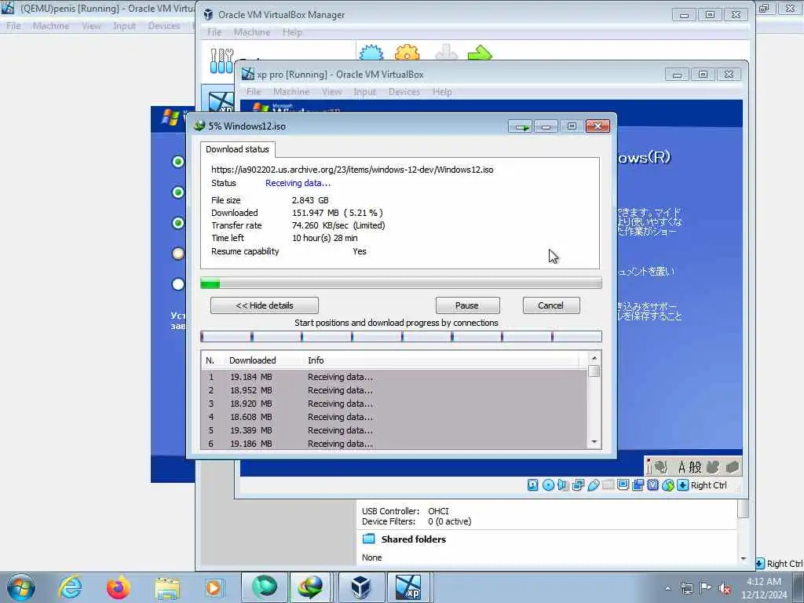
Task: Open Help menu in VirtualBox Manager
Action: tap(292, 32)
